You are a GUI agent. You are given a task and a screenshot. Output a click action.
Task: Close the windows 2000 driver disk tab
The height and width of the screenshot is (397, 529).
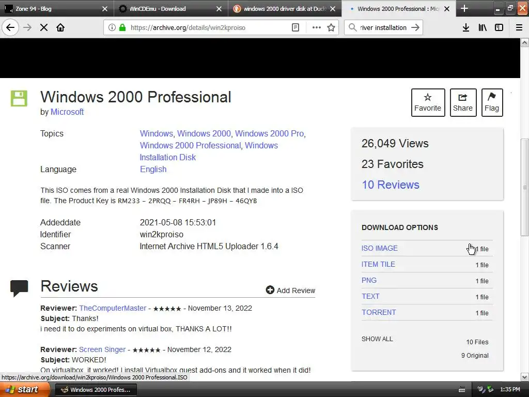point(333,9)
